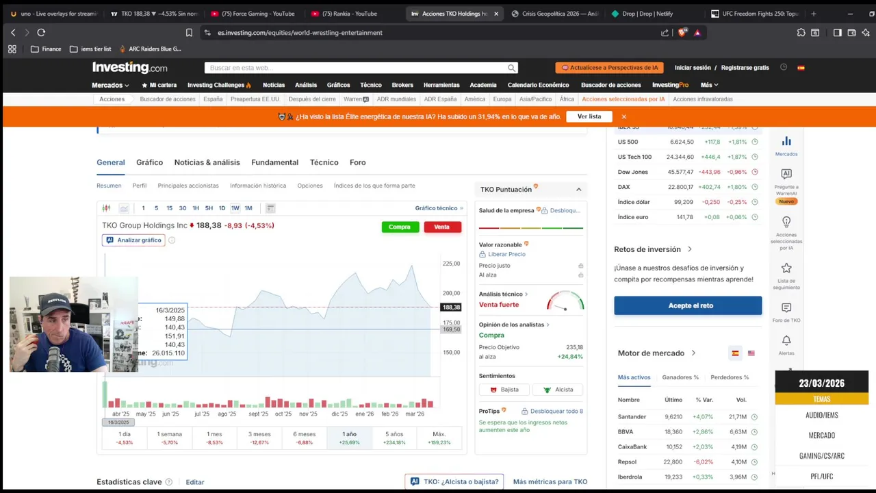Image resolution: width=876 pixels, height=493 pixels.
Task: Switch to Noticias & análisis tab
Action: 207,162
